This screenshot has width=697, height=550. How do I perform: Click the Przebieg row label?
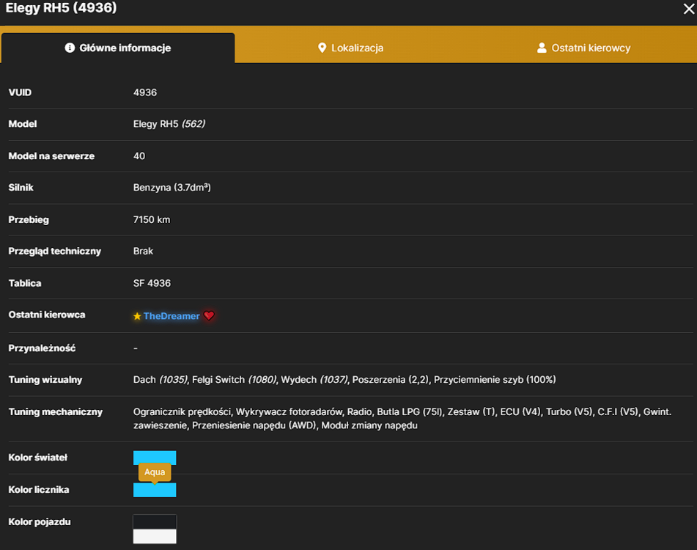29,220
